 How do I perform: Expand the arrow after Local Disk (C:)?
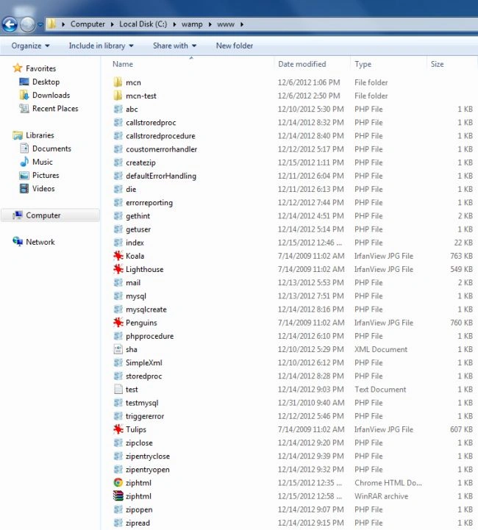click(174, 24)
